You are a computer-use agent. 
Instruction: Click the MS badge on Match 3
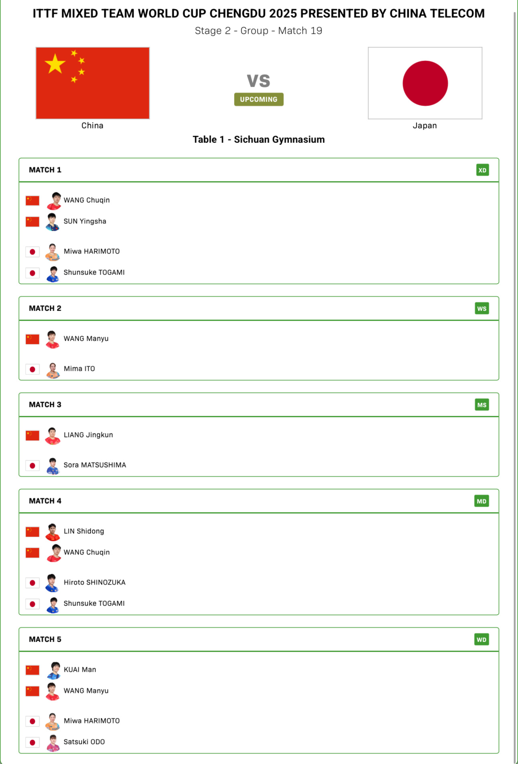pyautogui.click(x=482, y=405)
